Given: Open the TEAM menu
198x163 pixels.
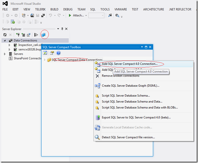Looking at the screenshot, I should point(81,9).
